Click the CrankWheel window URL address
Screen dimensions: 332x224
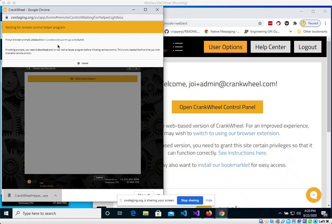pos(67,17)
